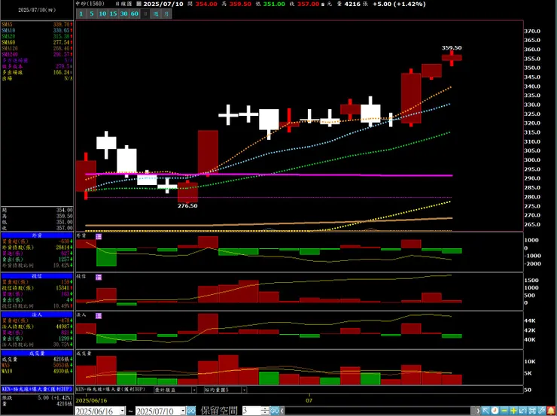Switch to the monthly (月) chart button
This screenshot has height=416, width=557.
click(166, 14)
